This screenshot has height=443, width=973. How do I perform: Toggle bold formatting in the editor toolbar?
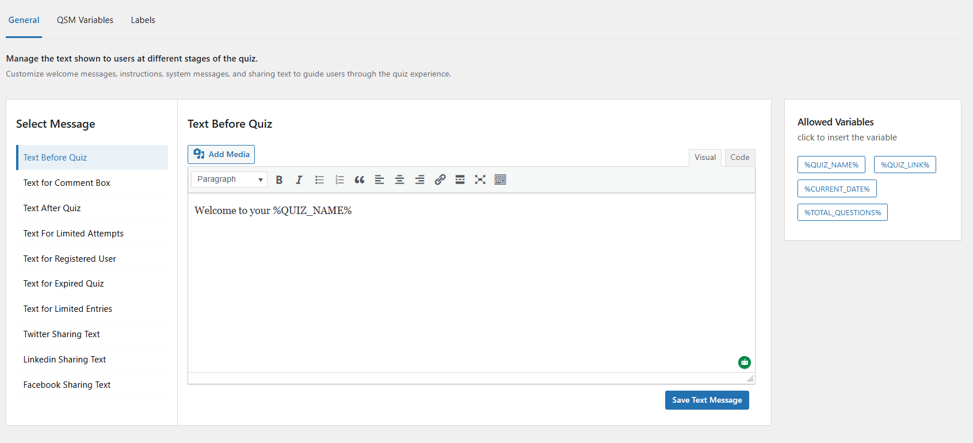[x=279, y=180]
